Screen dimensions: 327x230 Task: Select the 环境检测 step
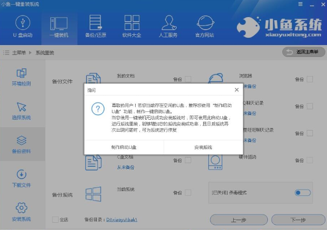point(21,77)
